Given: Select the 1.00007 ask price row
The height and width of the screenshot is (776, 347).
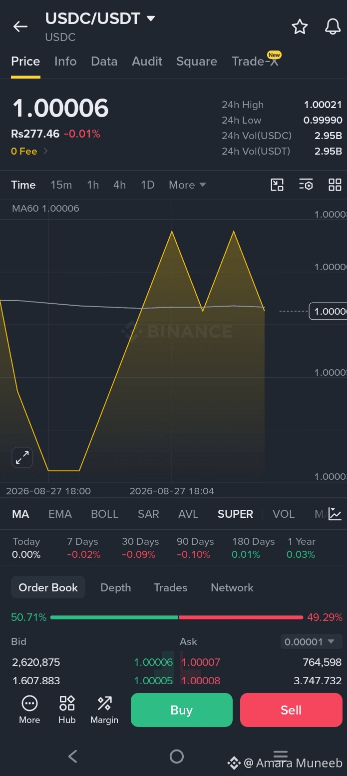Looking at the screenshot, I should [201, 662].
